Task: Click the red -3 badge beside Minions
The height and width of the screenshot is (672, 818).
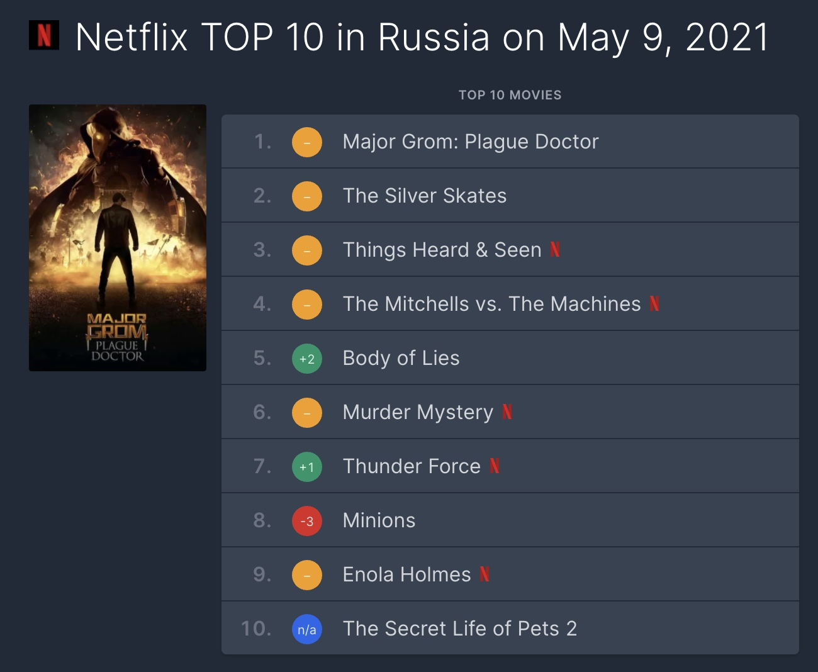Action: click(307, 521)
